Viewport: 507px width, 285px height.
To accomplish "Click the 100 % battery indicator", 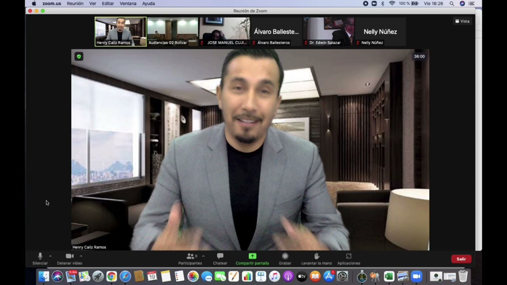I will [x=409, y=4].
